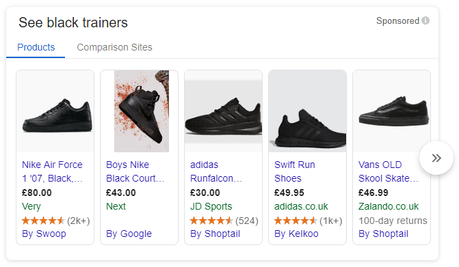Click the JD Sports merchant name
The image size is (459, 267).
click(211, 206)
